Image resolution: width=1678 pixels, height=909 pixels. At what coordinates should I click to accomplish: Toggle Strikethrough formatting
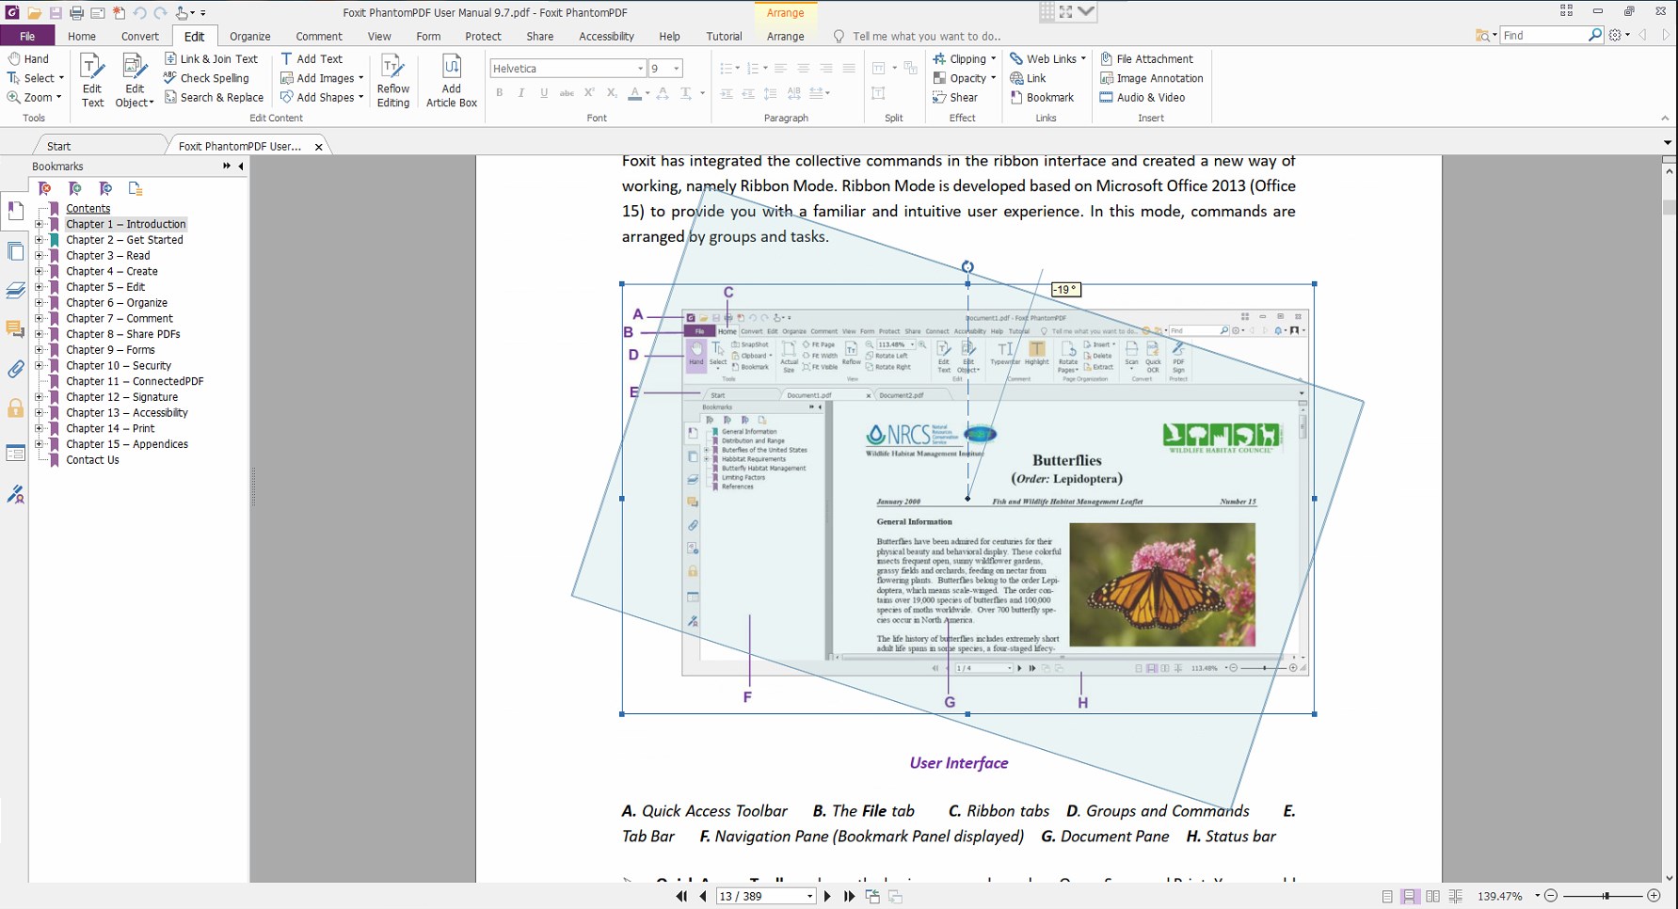pyautogui.click(x=567, y=93)
